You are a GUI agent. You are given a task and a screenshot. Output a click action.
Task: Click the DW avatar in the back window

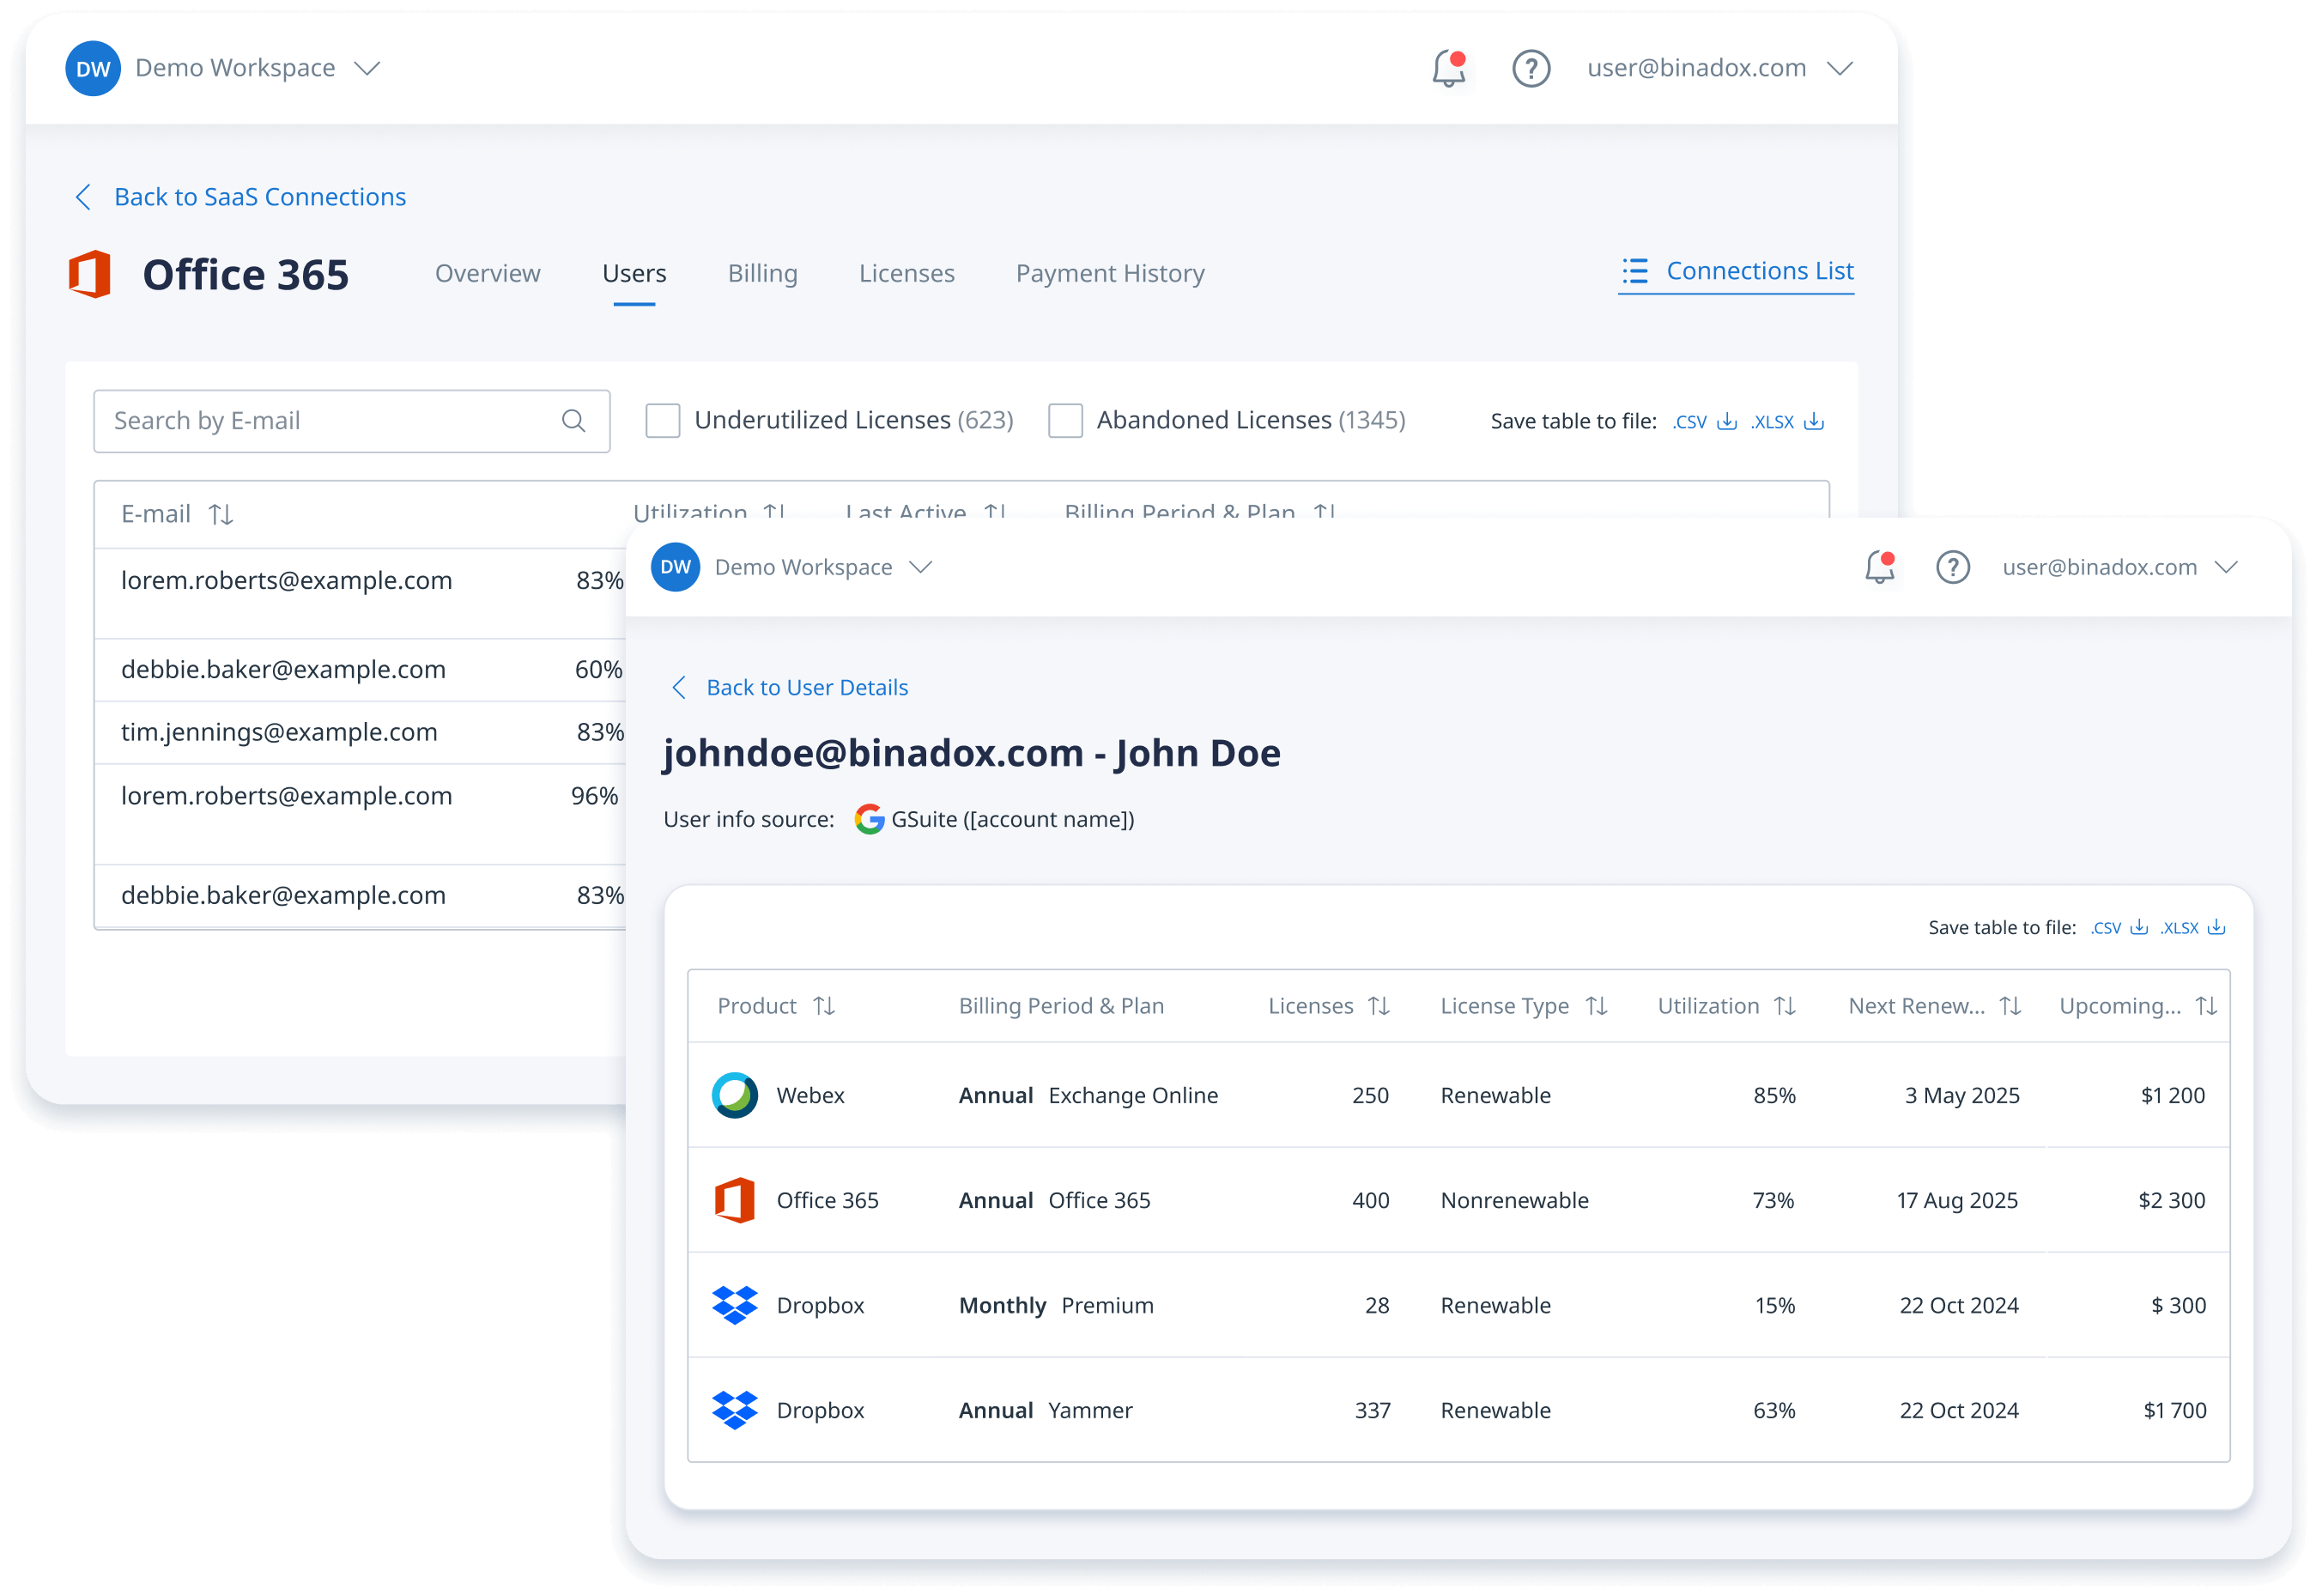[x=93, y=68]
